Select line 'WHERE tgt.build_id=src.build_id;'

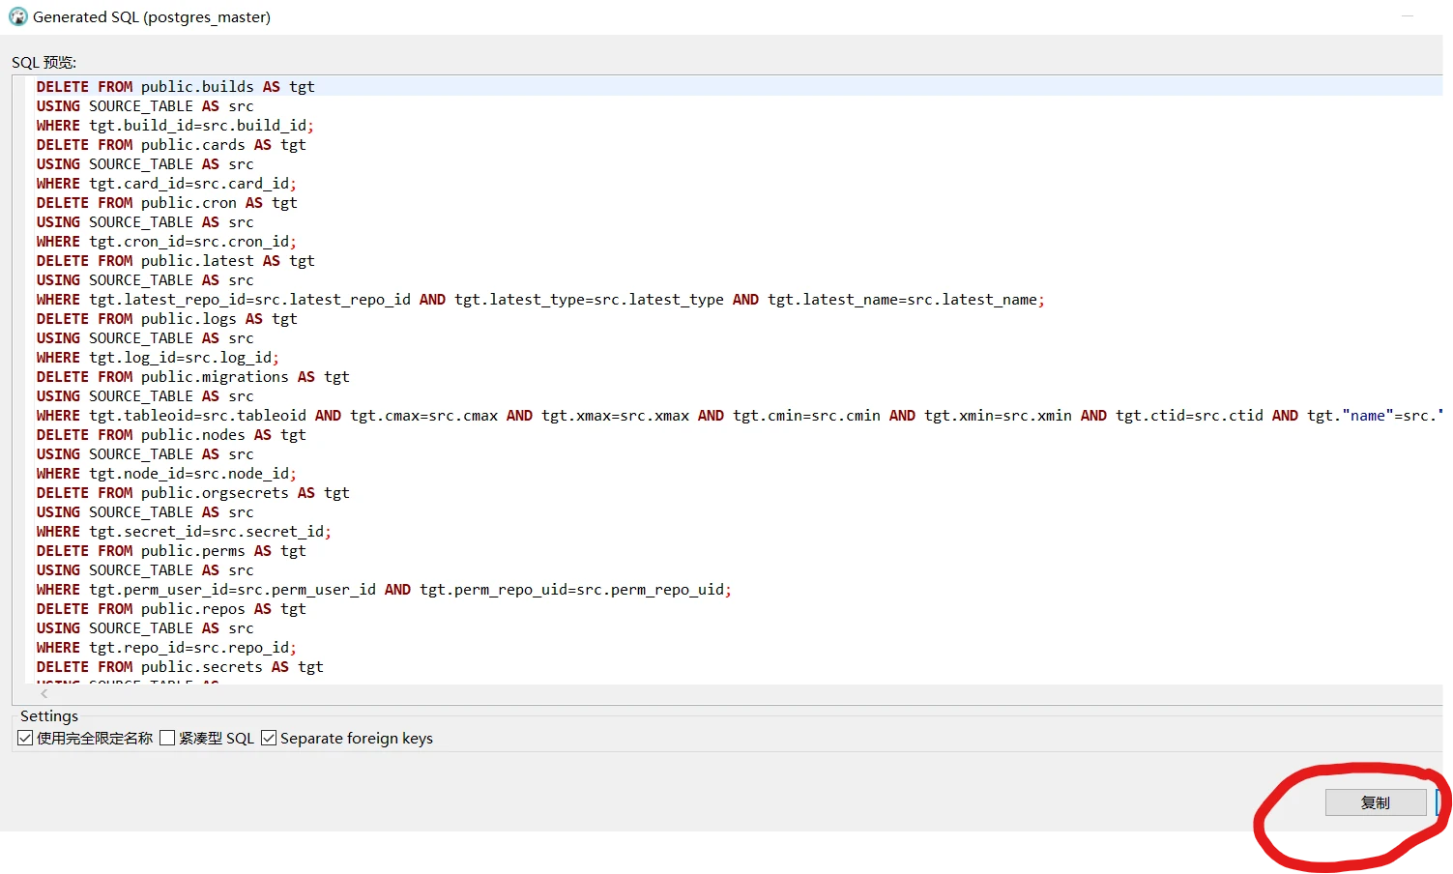[175, 126]
